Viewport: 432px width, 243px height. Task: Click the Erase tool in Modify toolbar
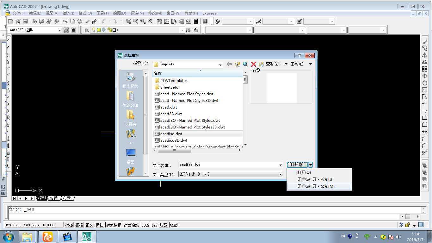[425, 41]
